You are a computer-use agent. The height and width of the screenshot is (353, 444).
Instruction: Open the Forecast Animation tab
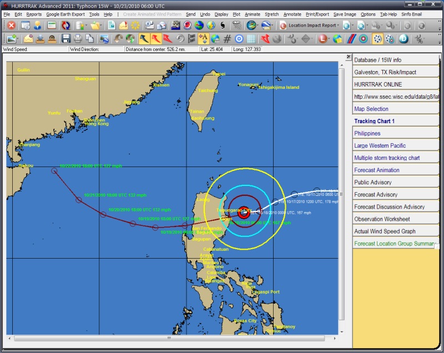click(395, 170)
